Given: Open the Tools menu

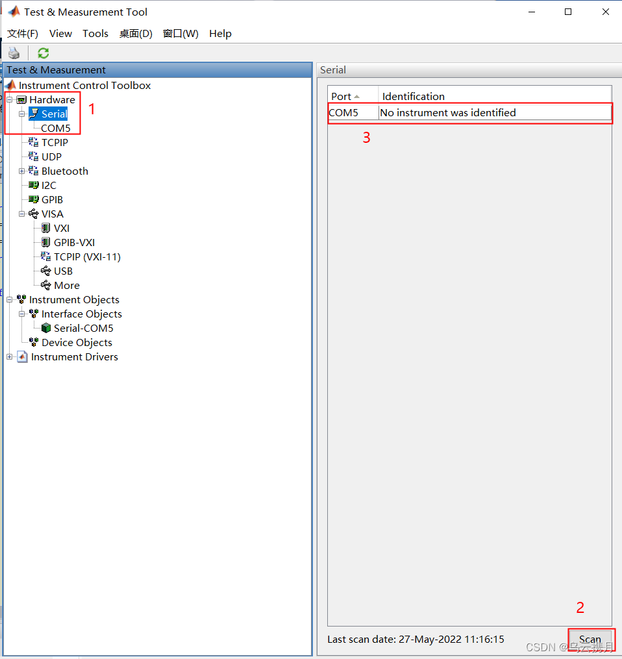Looking at the screenshot, I should [x=95, y=34].
